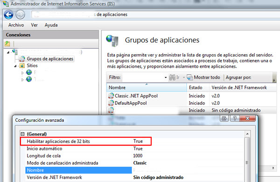Viewport: 280px width, 182px height.
Task: Click the Sitios folder icon
Action: pyautogui.click(x=22, y=65)
